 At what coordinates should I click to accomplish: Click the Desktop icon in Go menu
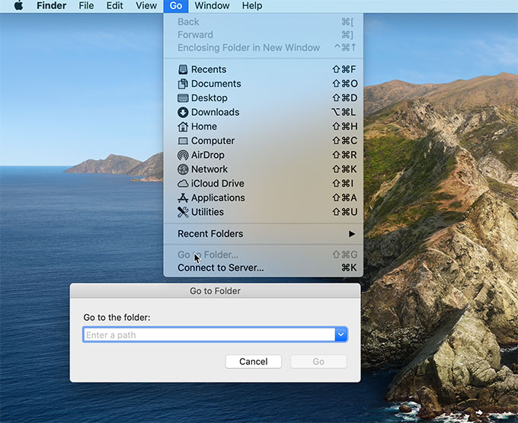point(183,98)
